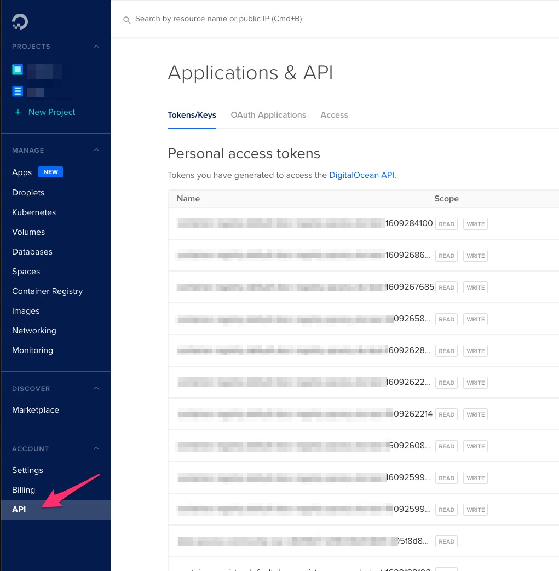The height and width of the screenshot is (571, 559).
Task: Focus the resource name search field
Action: (x=218, y=19)
